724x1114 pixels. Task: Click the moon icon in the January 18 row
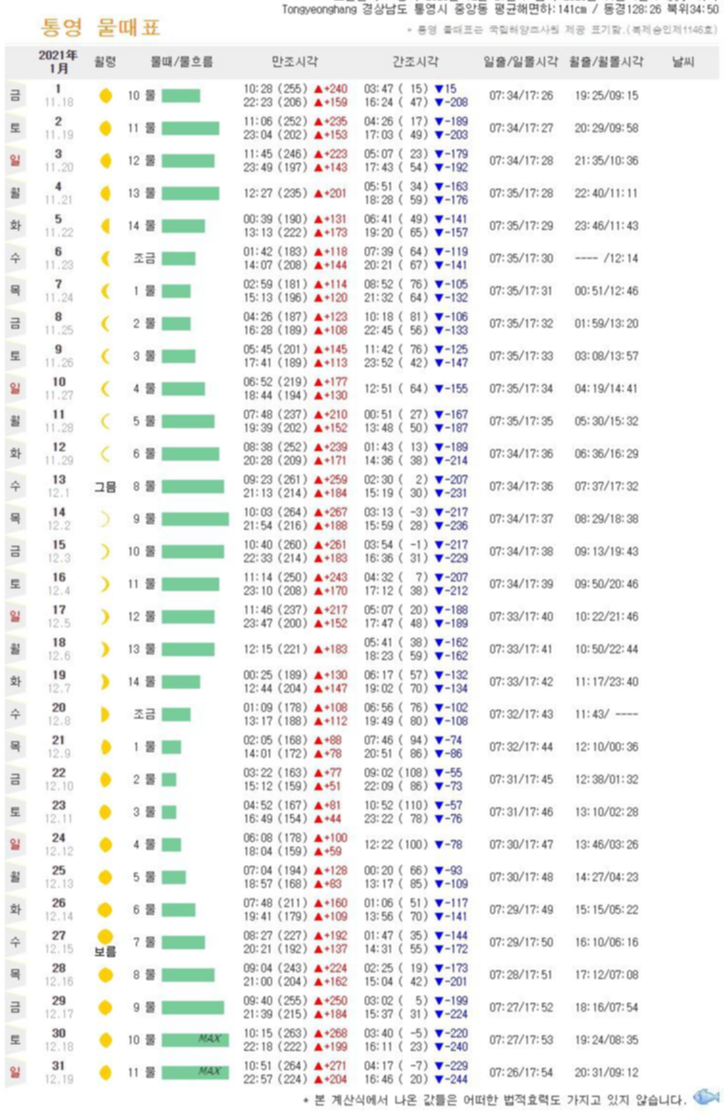105,648
